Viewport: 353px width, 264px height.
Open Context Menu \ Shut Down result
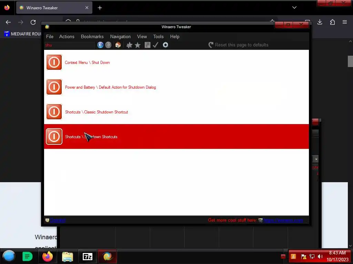pos(87,63)
